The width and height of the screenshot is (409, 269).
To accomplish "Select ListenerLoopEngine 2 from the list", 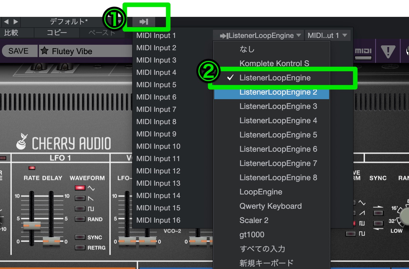I will click(x=278, y=92).
